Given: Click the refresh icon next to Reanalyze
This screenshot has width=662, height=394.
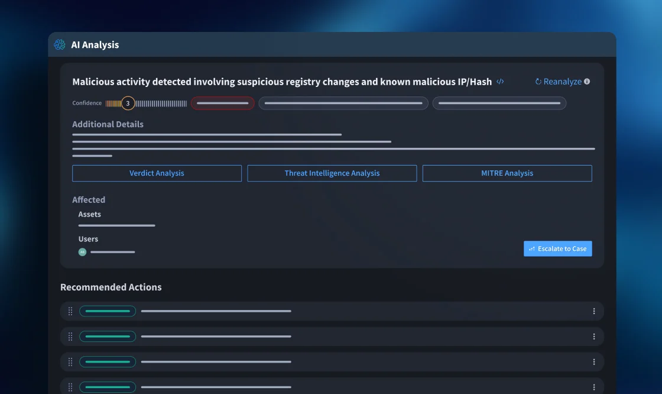Looking at the screenshot, I should pos(538,82).
